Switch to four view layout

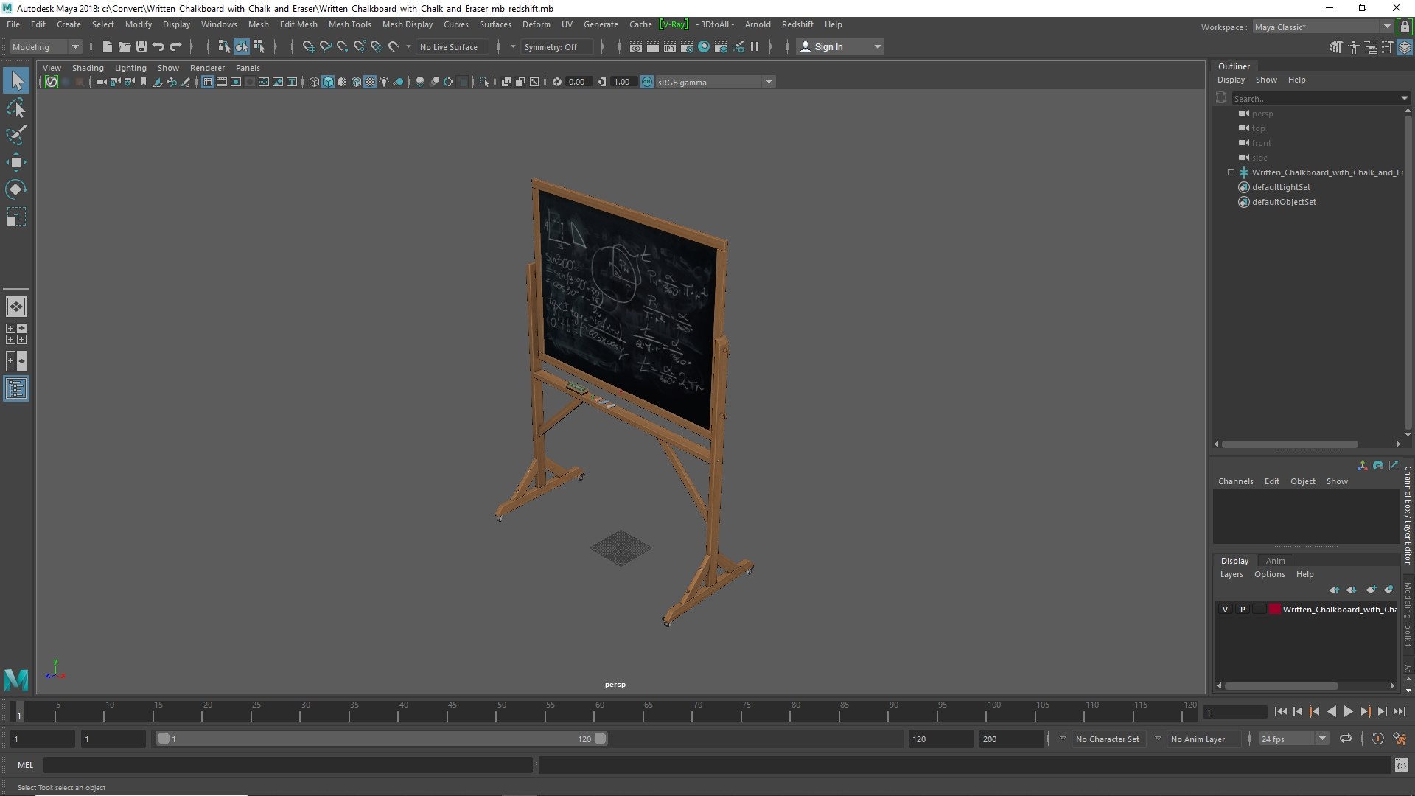pyautogui.click(x=16, y=334)
